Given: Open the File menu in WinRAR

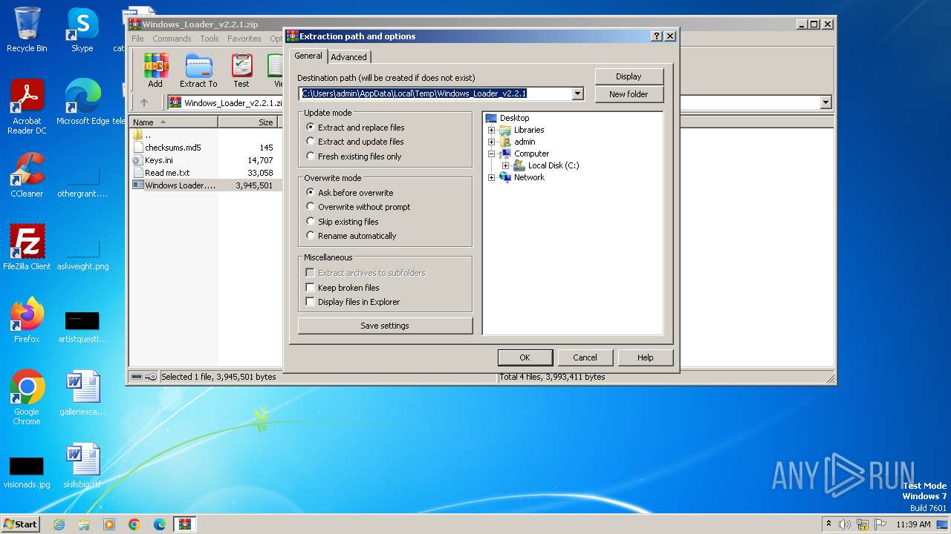Looking at the screenshot, I should click(137, 39).
